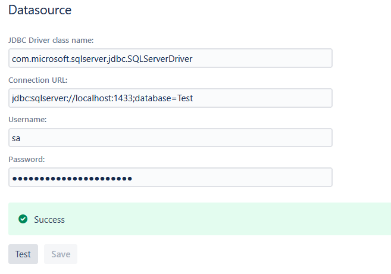
Task: Click the green Success checkmark icon
Action: pos(23,219)
